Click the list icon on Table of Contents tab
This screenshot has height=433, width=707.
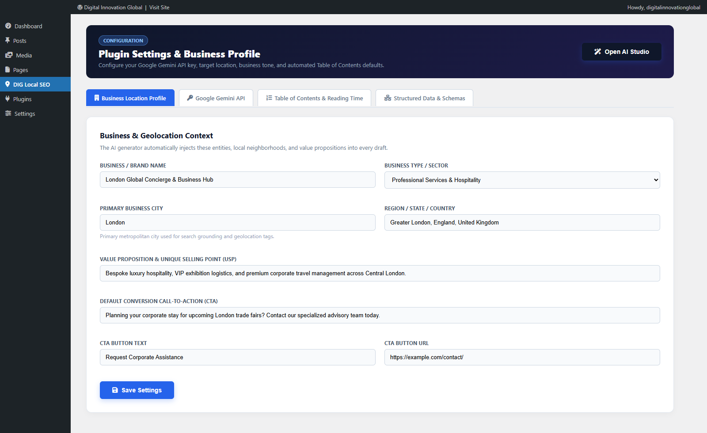click(269, 98)
